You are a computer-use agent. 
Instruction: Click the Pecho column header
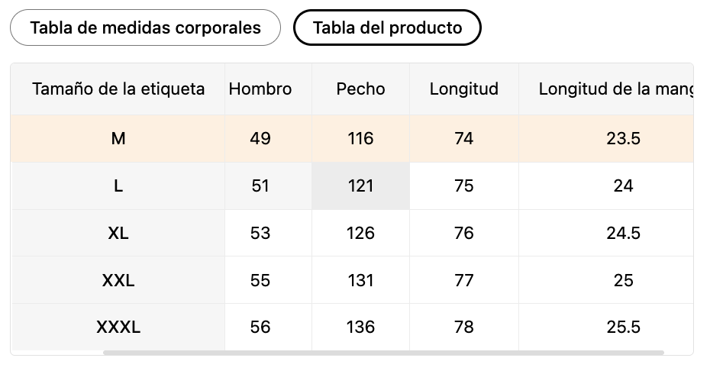(x=360, y=89)
